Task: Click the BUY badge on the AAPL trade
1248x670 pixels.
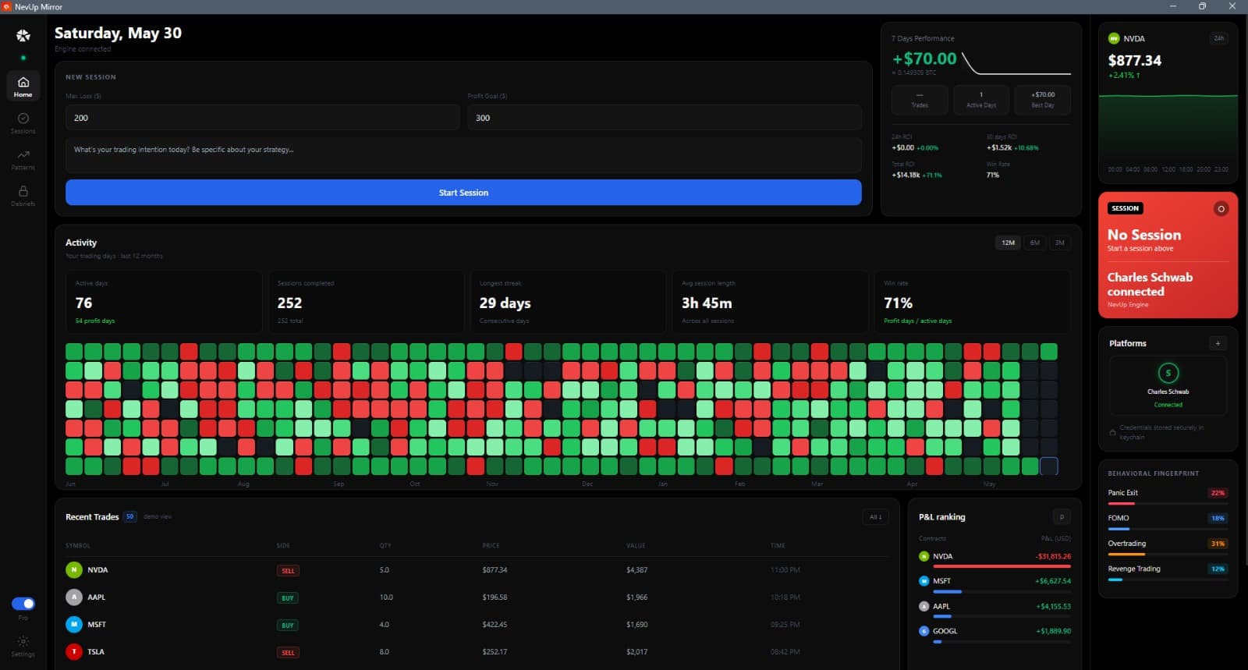Action: point(288,598)
